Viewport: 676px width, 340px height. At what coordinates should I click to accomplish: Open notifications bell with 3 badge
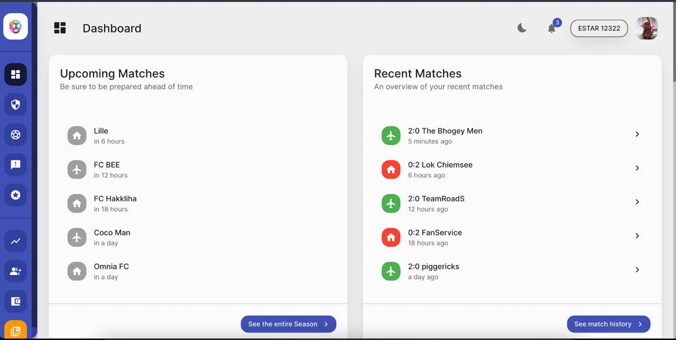pyautogui.click(x=551, y=28)
